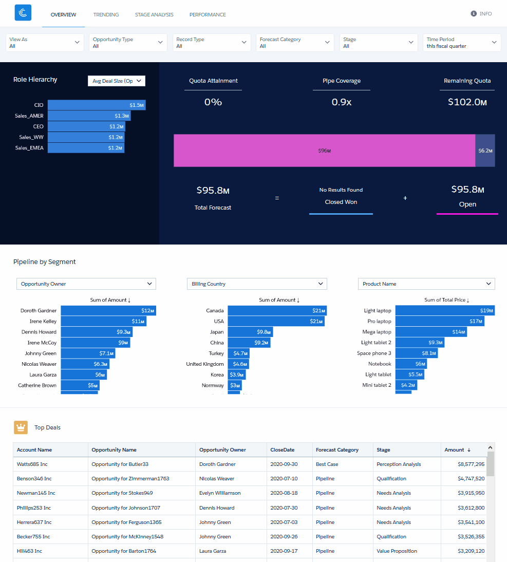507x562 pixels.
Task: Expand the Billing Country segment dropdown
Action: tap(257, 284)
